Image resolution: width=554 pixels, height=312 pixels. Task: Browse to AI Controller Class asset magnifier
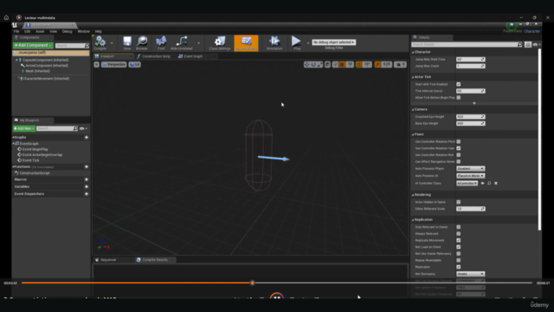click(x=489, y=183)
